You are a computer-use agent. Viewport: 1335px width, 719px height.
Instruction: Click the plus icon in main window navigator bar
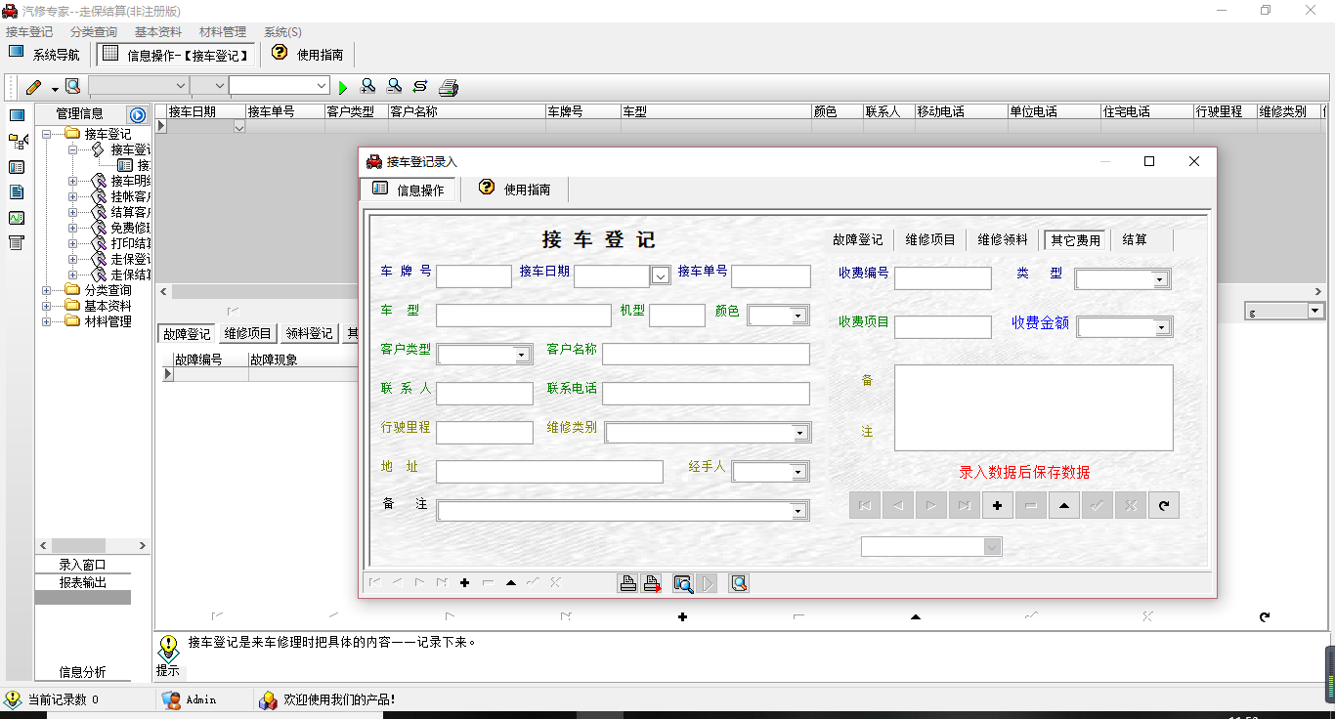[682, 616]
